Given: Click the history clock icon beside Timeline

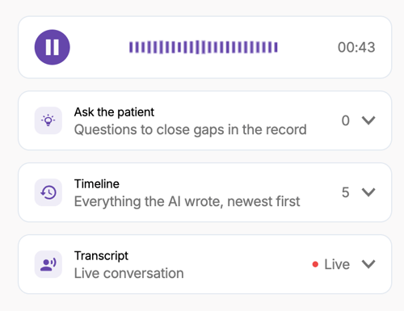Looking at the screenshot, I should point(48,192).
